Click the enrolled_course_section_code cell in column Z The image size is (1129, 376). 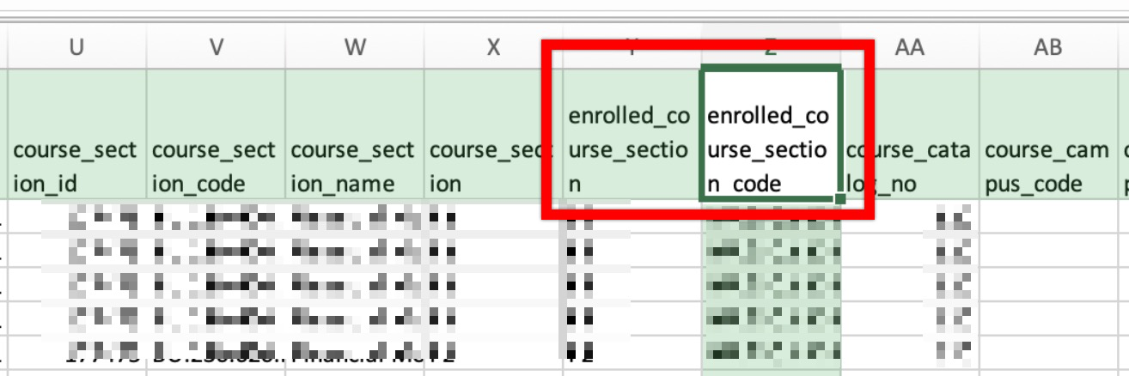(x=771, y=136)
